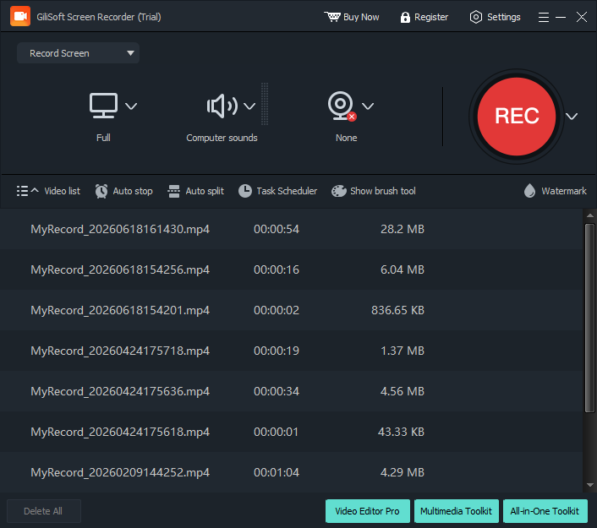Screen dimensions: 597x528
Task: Click the Show brush tool palette icon
Action: tap(338, 191)
